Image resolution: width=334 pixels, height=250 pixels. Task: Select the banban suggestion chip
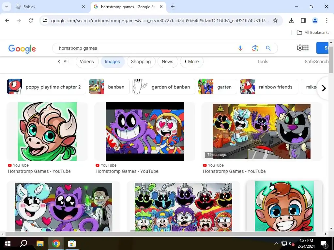pyautogui.click(x=109, y=87)
